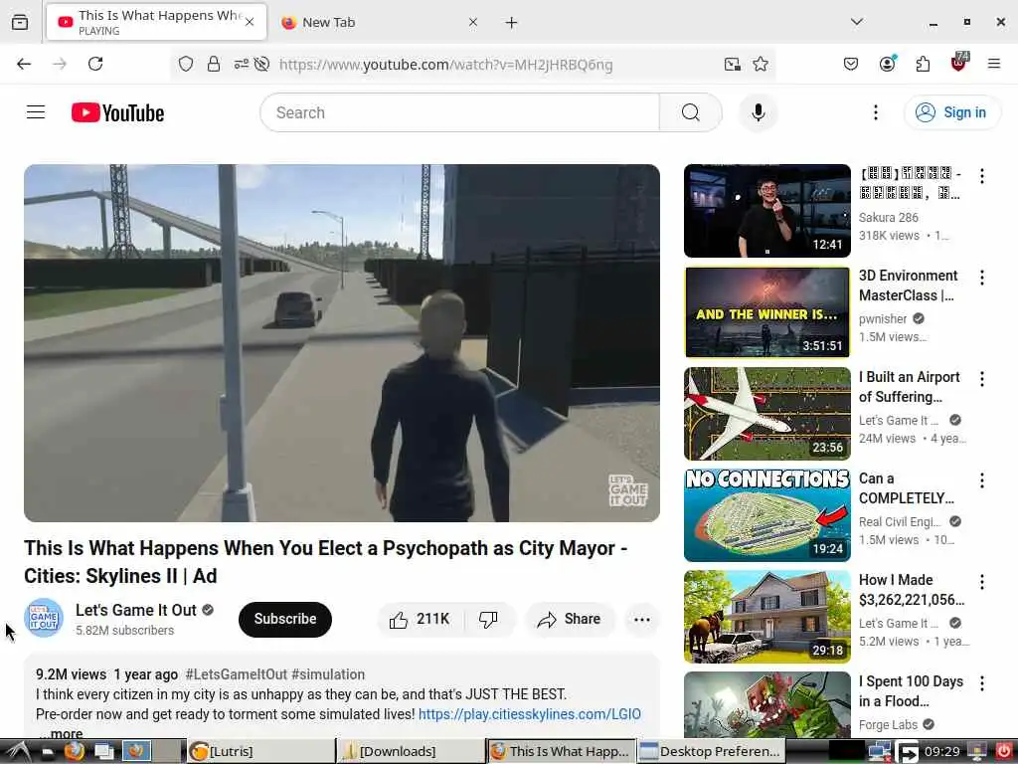This screenshot has width=1018, height=764.
Task: Open I Built an Airport of Suffering thumbnail
Action: [766, 414]
